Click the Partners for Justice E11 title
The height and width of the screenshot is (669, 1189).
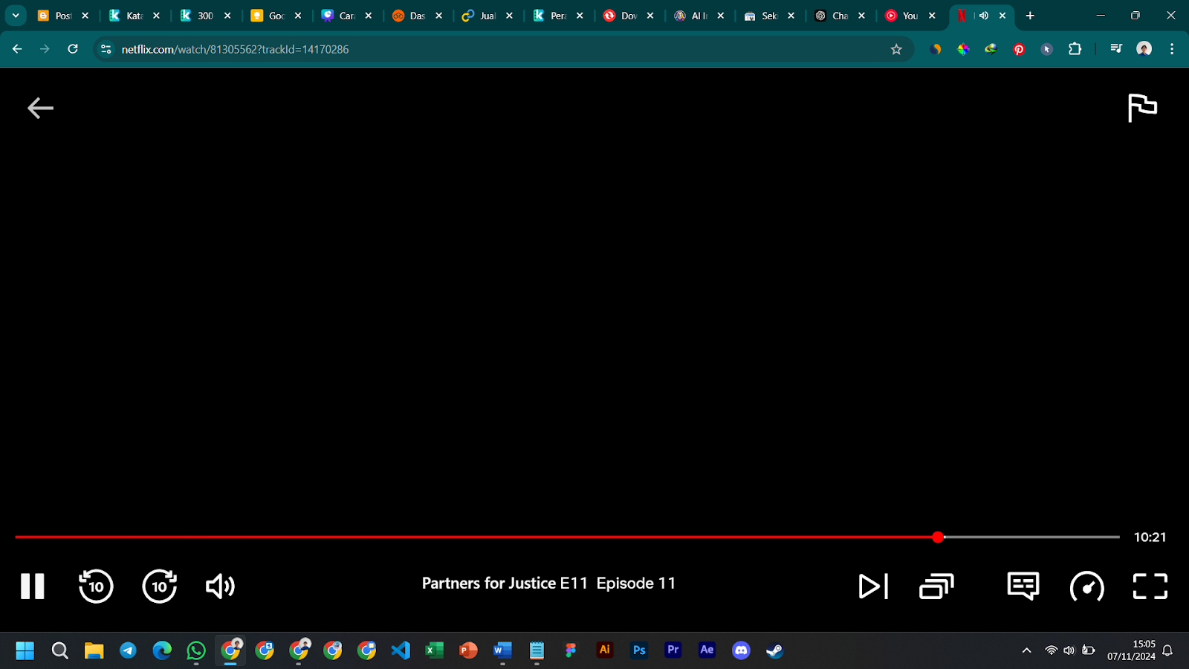pos(505,584)
